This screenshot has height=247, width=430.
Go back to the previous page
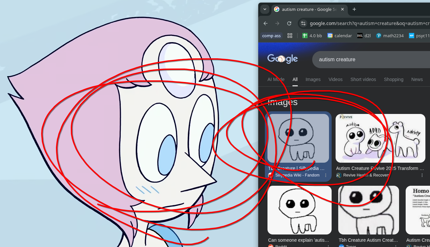266,23
